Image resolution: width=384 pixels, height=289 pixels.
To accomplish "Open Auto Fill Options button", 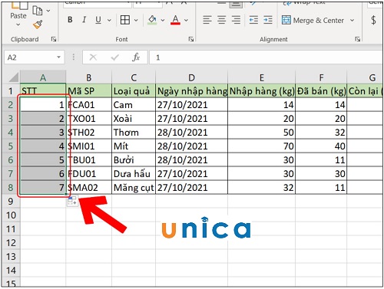I will (x=72, y=201).
